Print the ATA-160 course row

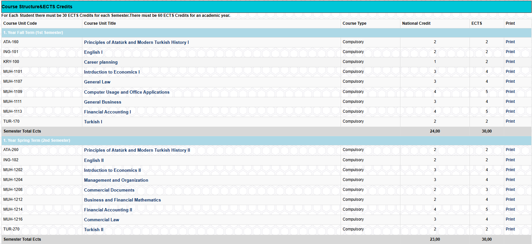tap(510, 42)
